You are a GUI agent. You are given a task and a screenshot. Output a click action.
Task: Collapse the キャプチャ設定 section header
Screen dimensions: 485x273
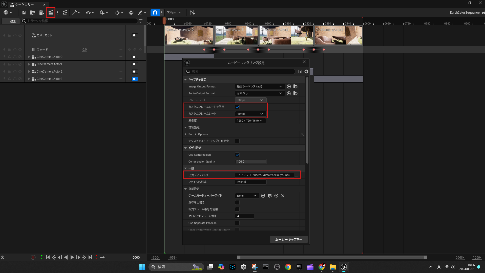pyautogui.click(x=185, y=80)
